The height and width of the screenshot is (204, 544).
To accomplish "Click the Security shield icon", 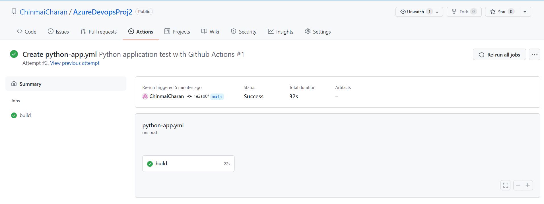I will pos(234,31).
